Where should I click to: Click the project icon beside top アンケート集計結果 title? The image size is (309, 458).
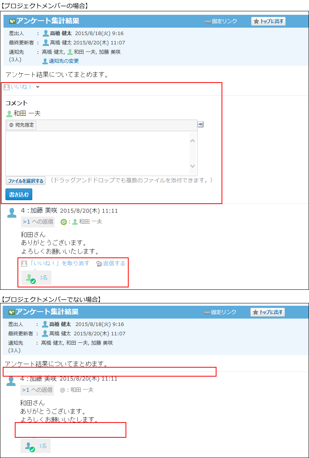point(12,21)
